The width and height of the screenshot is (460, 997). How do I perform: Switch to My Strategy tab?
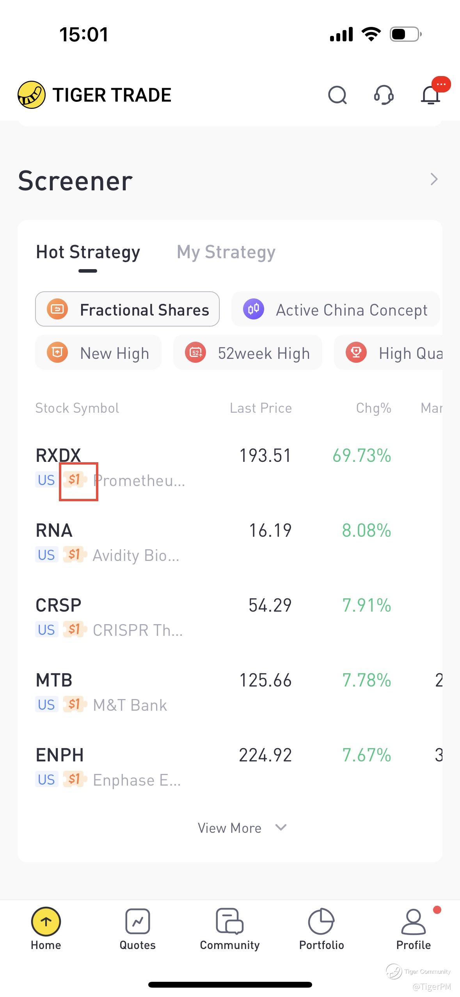pos(226,252)
